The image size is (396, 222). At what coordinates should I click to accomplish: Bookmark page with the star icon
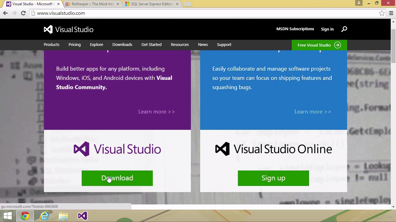point(382,13)
